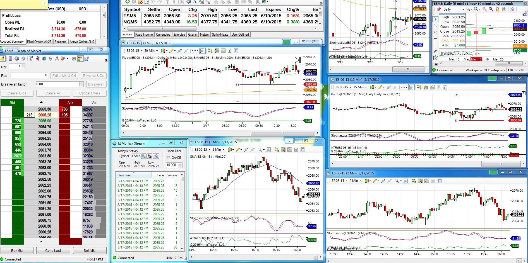Expand the ES 06-15 instrument dropdown on 1 Min chart
Viewport: 528px width, 263px height.
tap(202, 150)
